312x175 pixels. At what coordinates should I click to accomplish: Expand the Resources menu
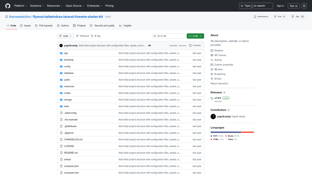point(55,6)
